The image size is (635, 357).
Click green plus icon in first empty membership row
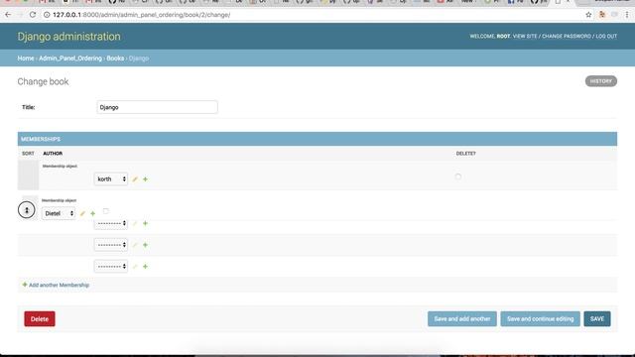click(146, 223)
